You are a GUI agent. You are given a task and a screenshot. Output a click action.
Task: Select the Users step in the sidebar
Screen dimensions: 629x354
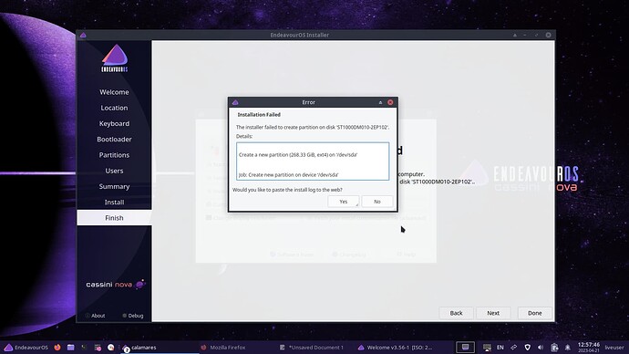pos(114,171)
